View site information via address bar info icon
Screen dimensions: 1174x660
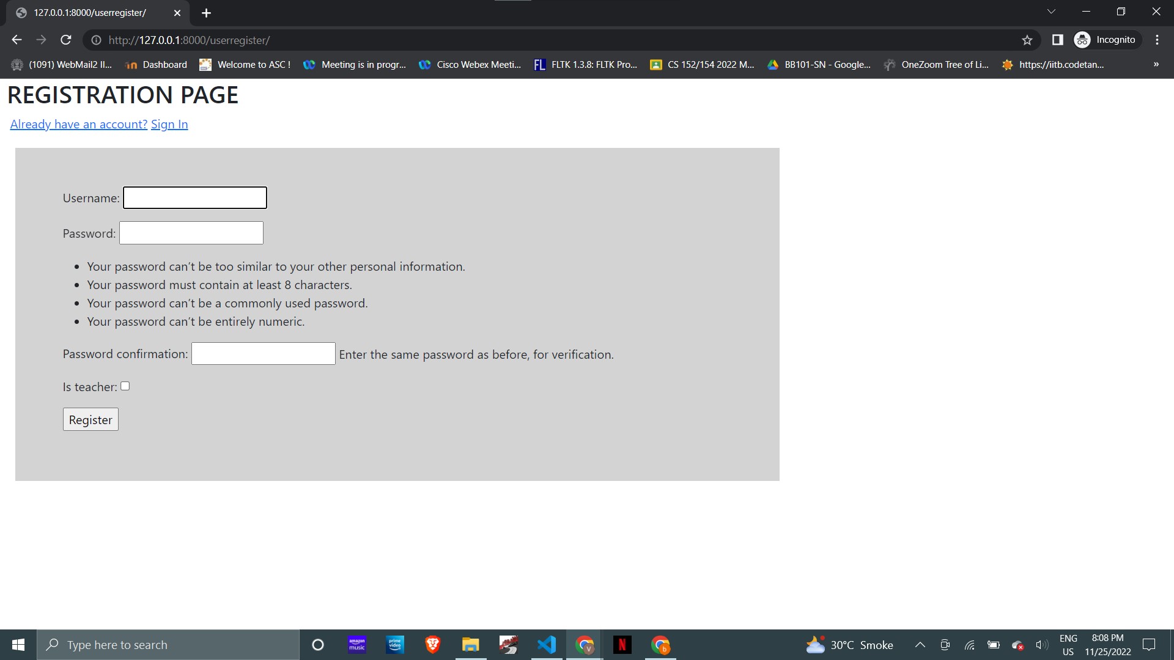[x=96, y=40]
